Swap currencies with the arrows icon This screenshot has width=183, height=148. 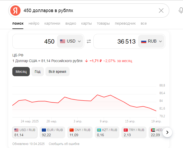click(89, 41)
